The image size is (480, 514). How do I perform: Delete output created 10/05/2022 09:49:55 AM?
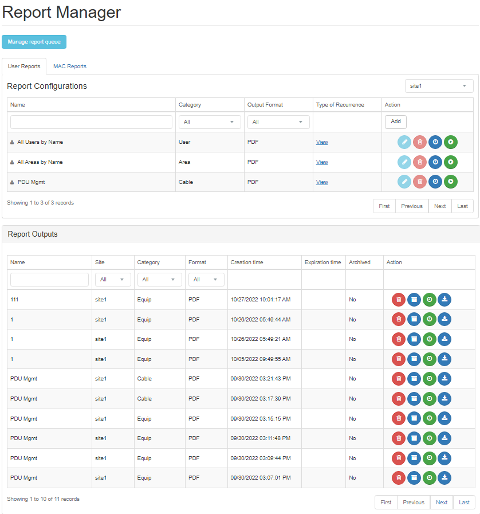(x=399, y=359)
